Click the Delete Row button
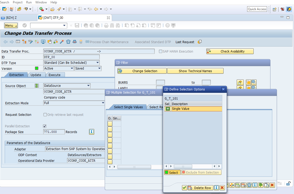The height and width of the screenshot is (194, 294). click(200, 188)
